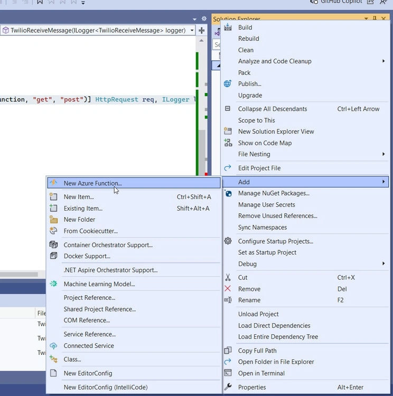This screenshot has height=396, width=393.
Task: Open the editor tab list dropdown arrow
Action: pos(194,19)
